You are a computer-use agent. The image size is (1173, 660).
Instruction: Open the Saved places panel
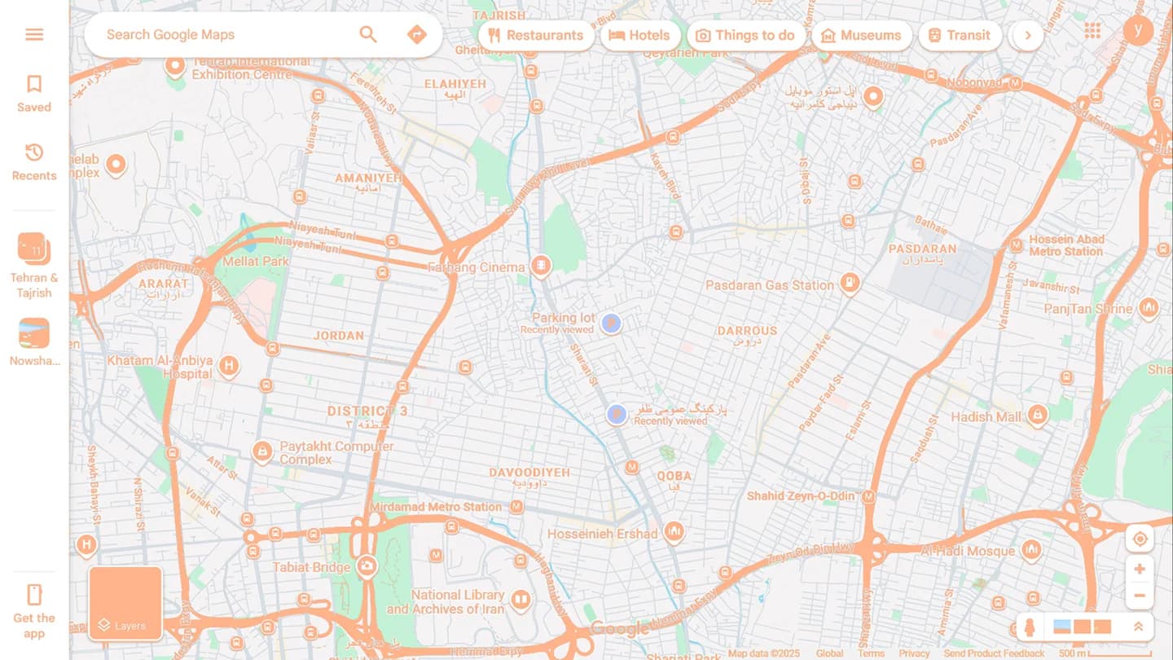(34, 94)
